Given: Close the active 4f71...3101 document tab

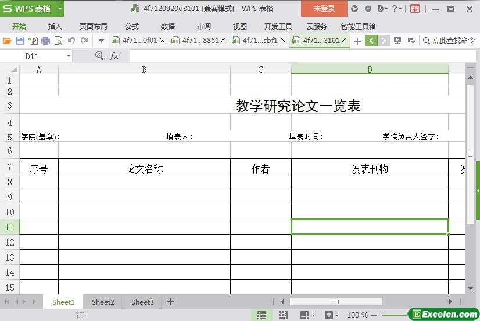Looking at the screenshot, I should point(344,41).
